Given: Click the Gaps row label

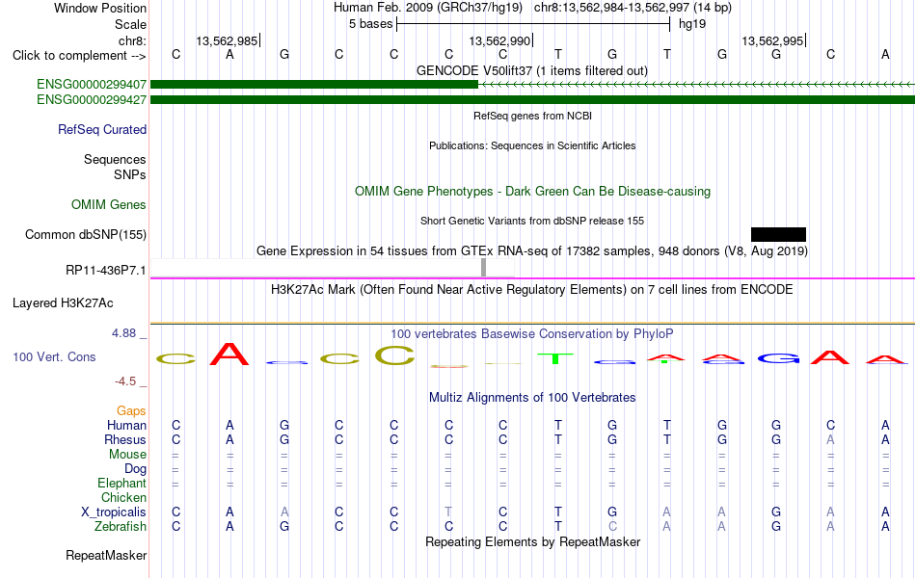Looking at the screenshot, I should pyautogui.click(x=131, y=411).
